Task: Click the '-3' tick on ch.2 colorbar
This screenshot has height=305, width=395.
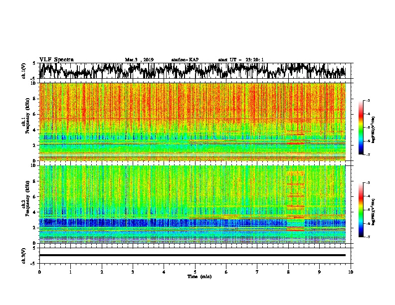Action: [x=368, y=182]
